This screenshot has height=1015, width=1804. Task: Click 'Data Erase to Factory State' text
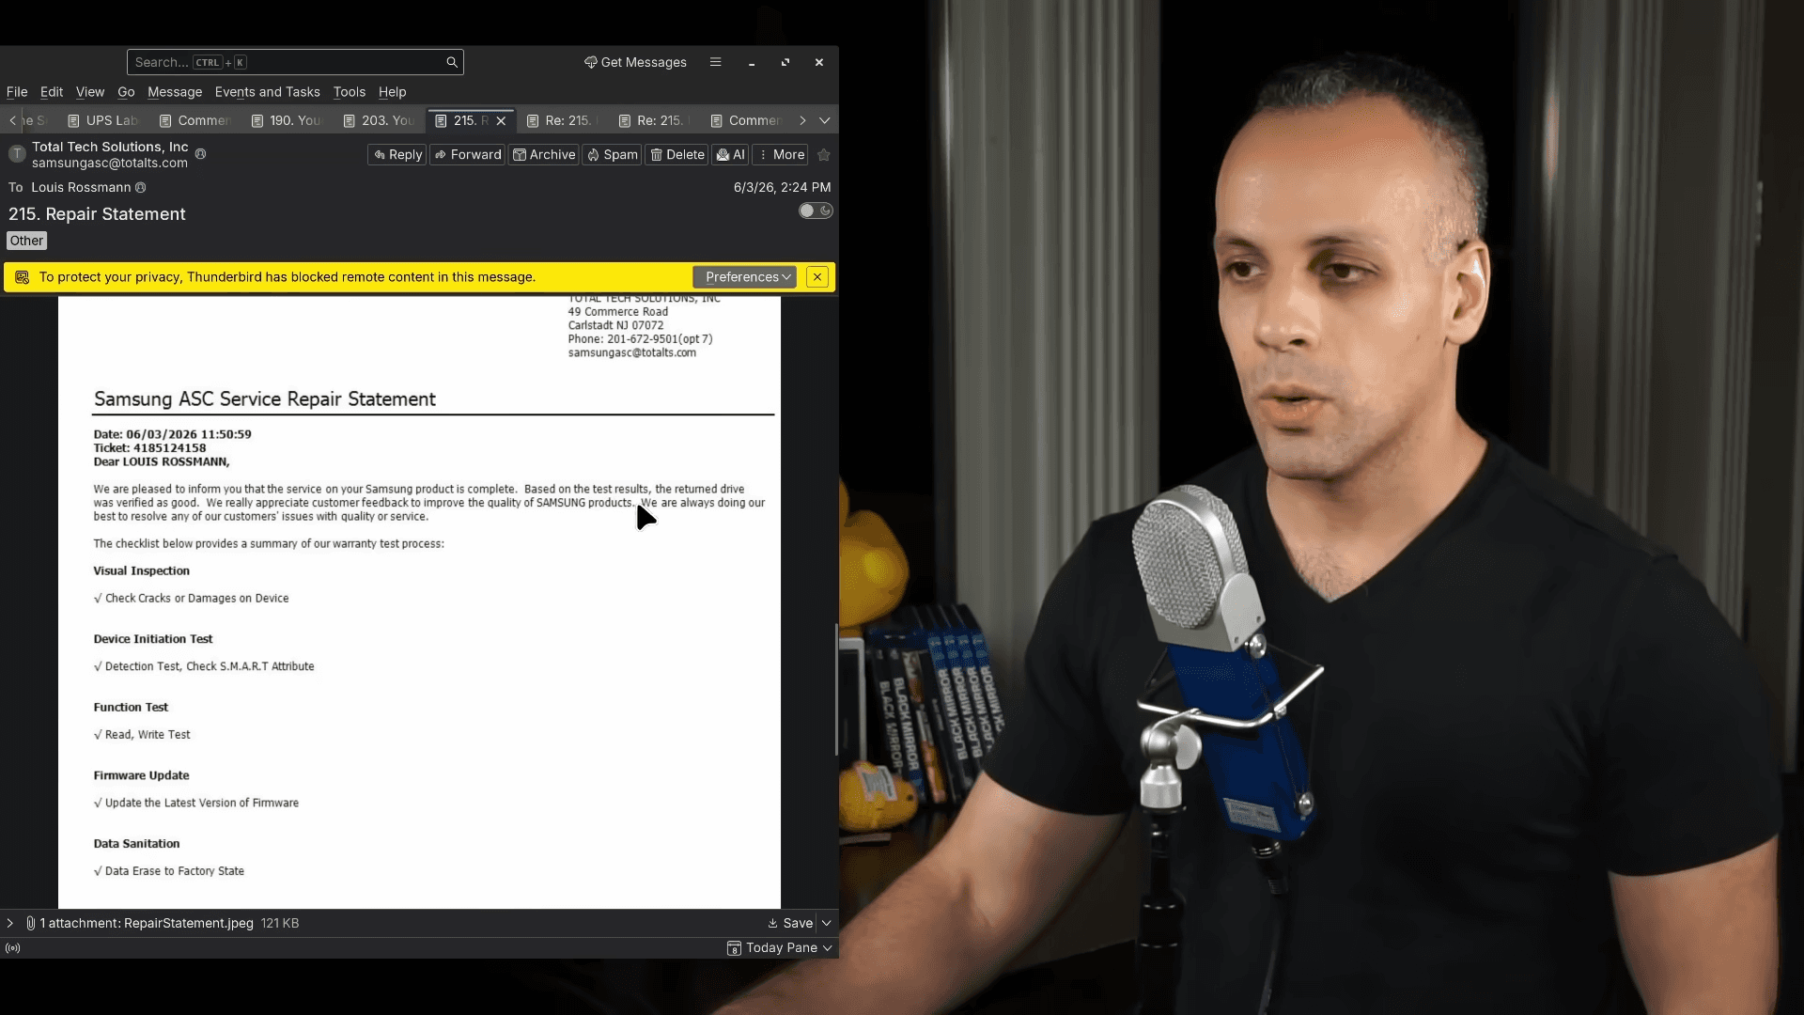tap(175, 871)
